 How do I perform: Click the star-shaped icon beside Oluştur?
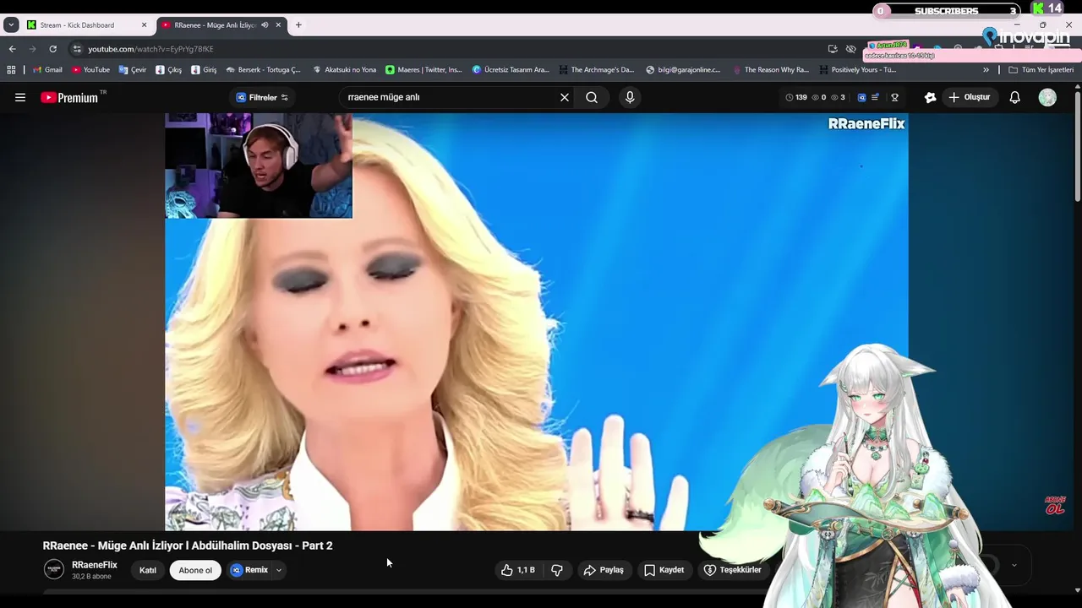click(x=930, y=97)
